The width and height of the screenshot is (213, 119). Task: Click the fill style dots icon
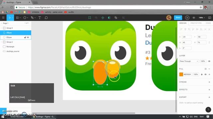coord(206,69)
